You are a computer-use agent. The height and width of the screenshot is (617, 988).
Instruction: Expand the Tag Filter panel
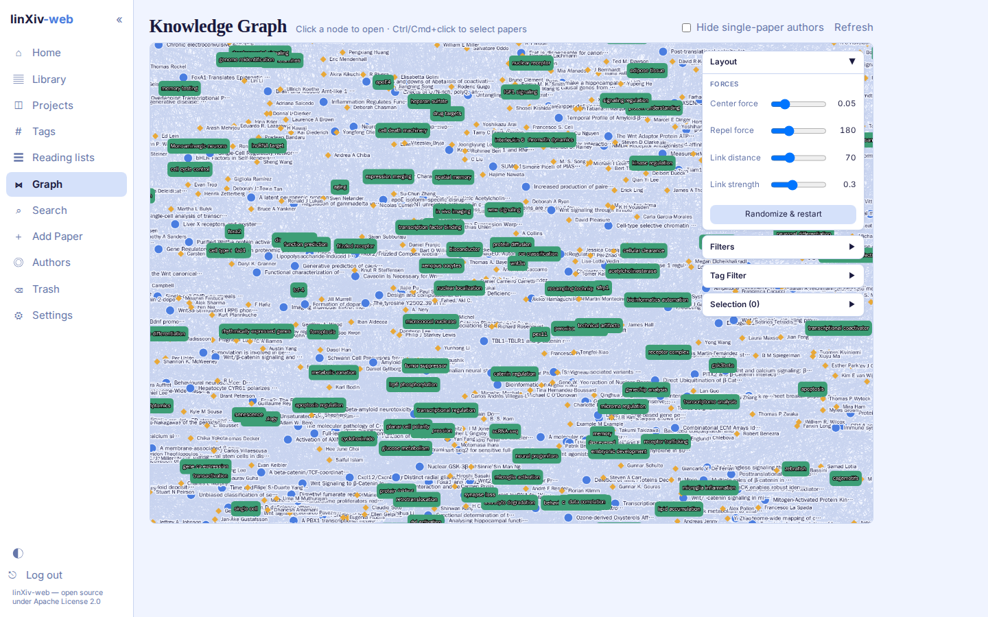(783, 276)
